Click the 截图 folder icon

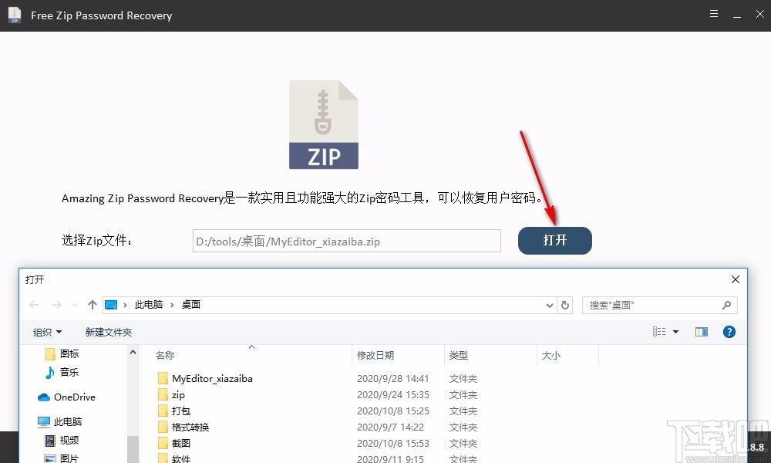coord(163,443)
